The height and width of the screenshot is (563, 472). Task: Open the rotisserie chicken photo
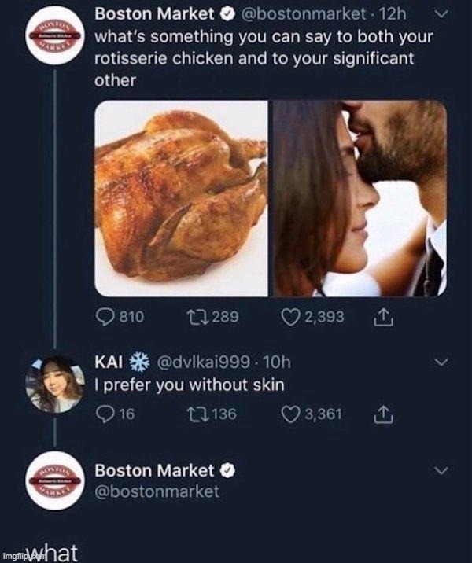(182, 198)
